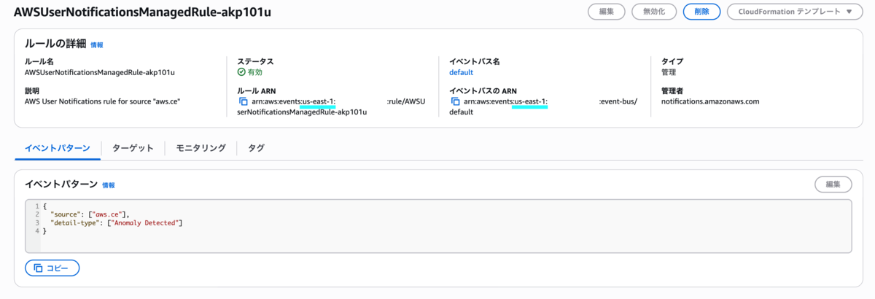The width and height of the screenshot is (875, 299).
Task: Click the event bus ARN text
Action: point(543,106)
